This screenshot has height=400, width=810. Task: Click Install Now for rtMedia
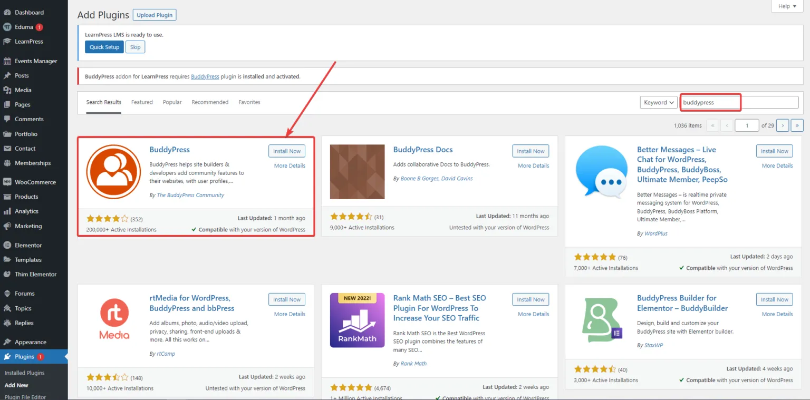pyautogui.click(x=287, y=299)
